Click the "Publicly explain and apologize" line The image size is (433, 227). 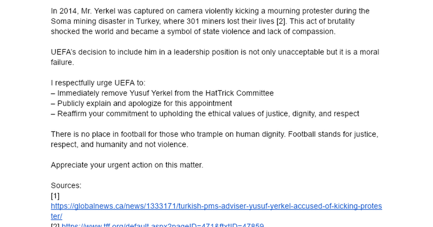click(x=141, y=103)
